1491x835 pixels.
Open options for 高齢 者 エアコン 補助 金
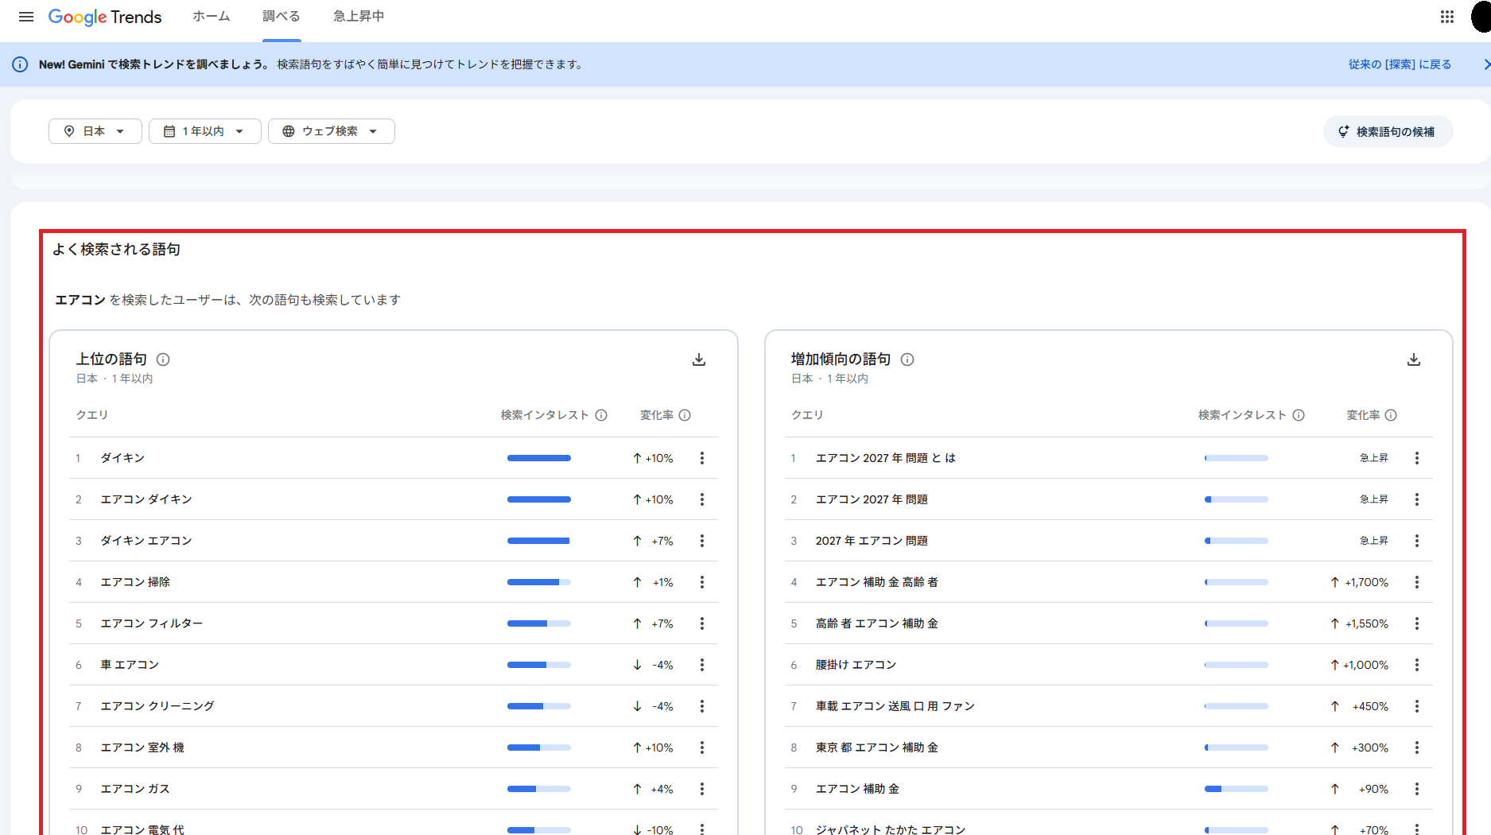pyautogui.click(x=1417, y=623)
